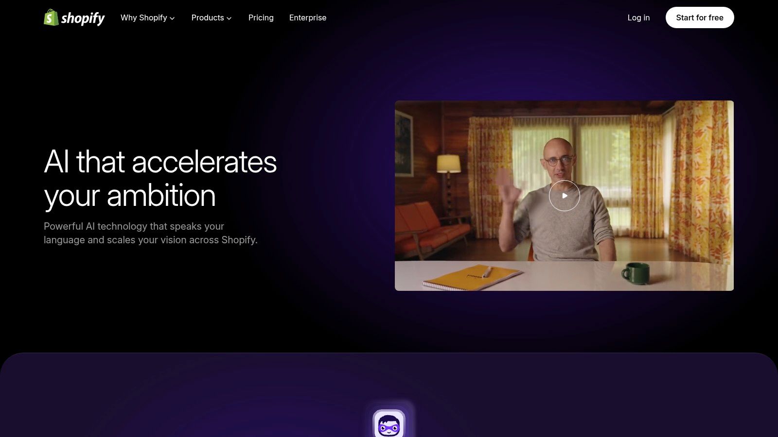Image resolution: width=778 pixels, height=437 pixels.
Task: Open the Enterprise link
Action: [x=308, y=17]
